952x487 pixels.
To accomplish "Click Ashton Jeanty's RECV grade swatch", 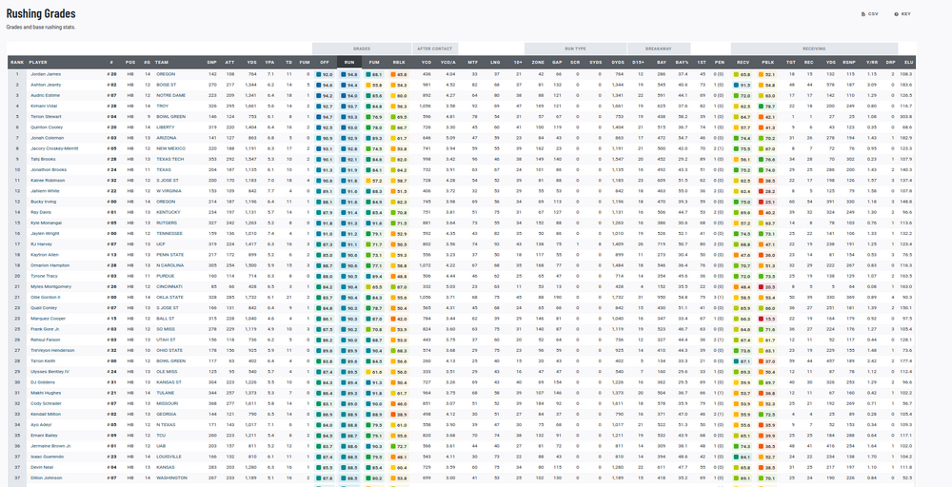I will coord(736,84).
